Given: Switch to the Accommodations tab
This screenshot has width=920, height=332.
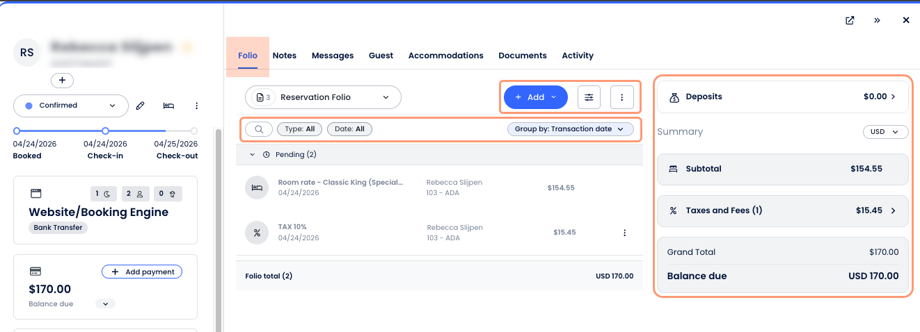Looking at the screenshot, I should (x=445, y=56).
